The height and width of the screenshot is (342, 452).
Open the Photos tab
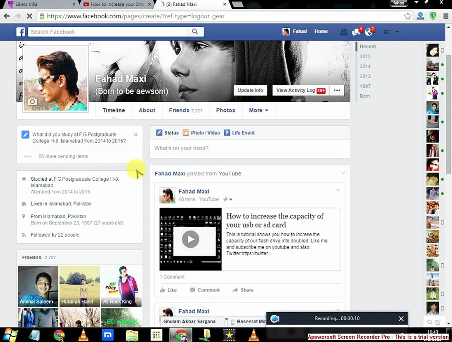point(226,110)
